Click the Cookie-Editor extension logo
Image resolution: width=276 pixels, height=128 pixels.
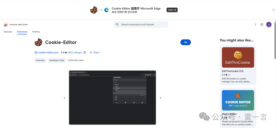38,42
